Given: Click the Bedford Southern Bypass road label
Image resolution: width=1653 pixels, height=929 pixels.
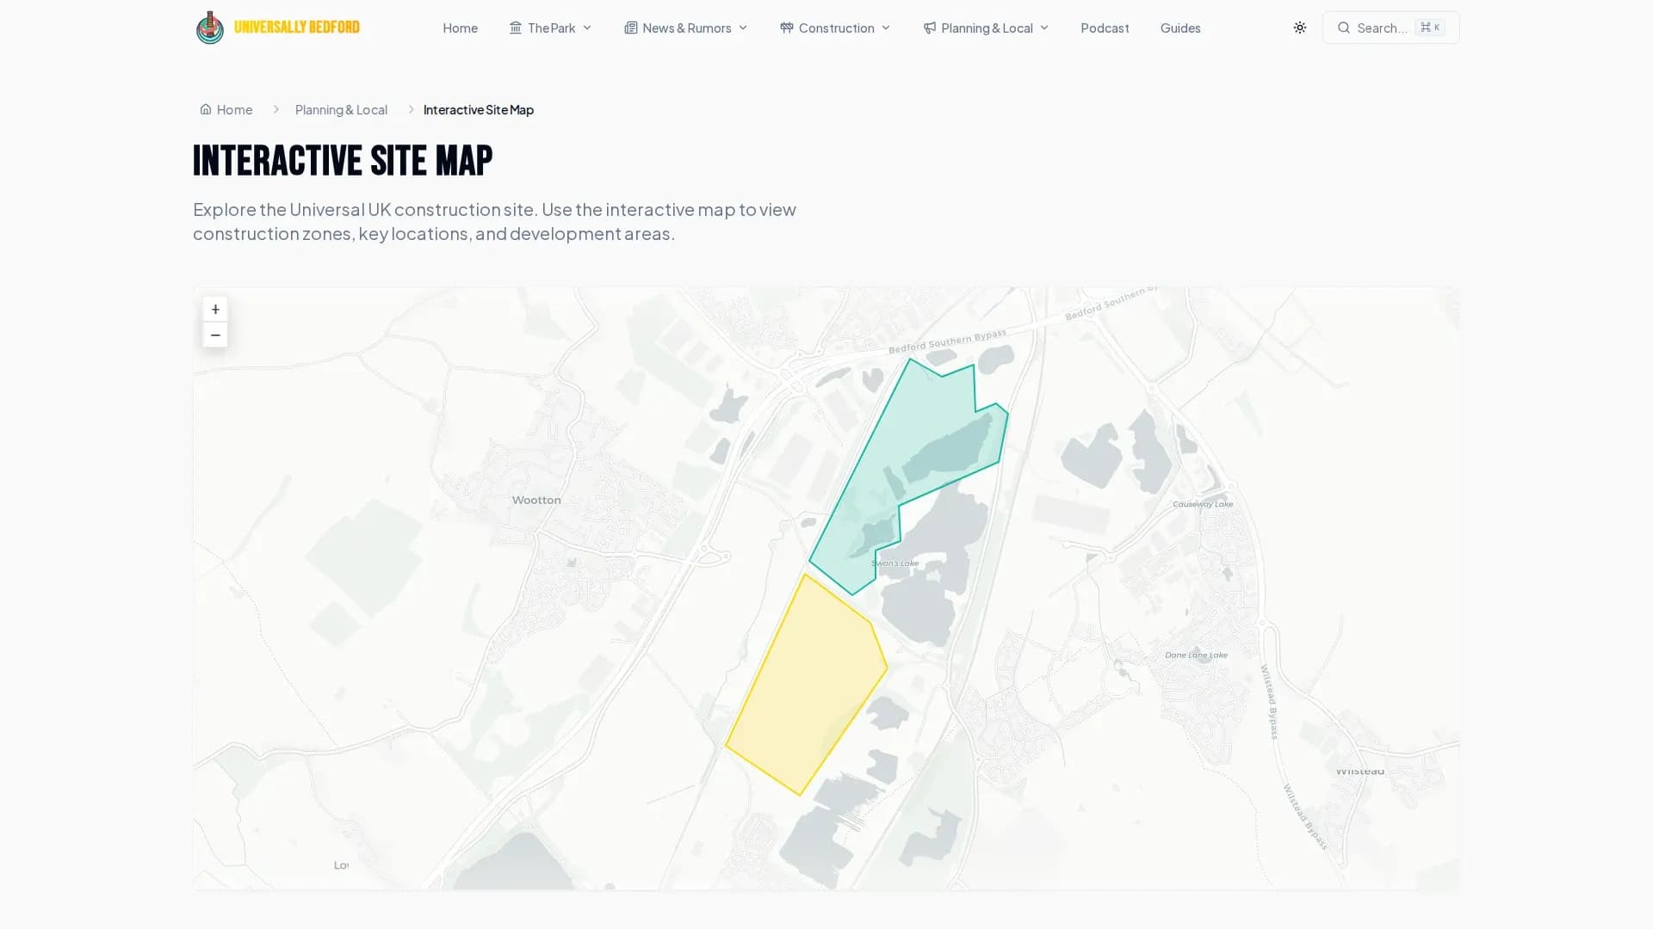Looking at the screenshot, I should click(947, 341).
